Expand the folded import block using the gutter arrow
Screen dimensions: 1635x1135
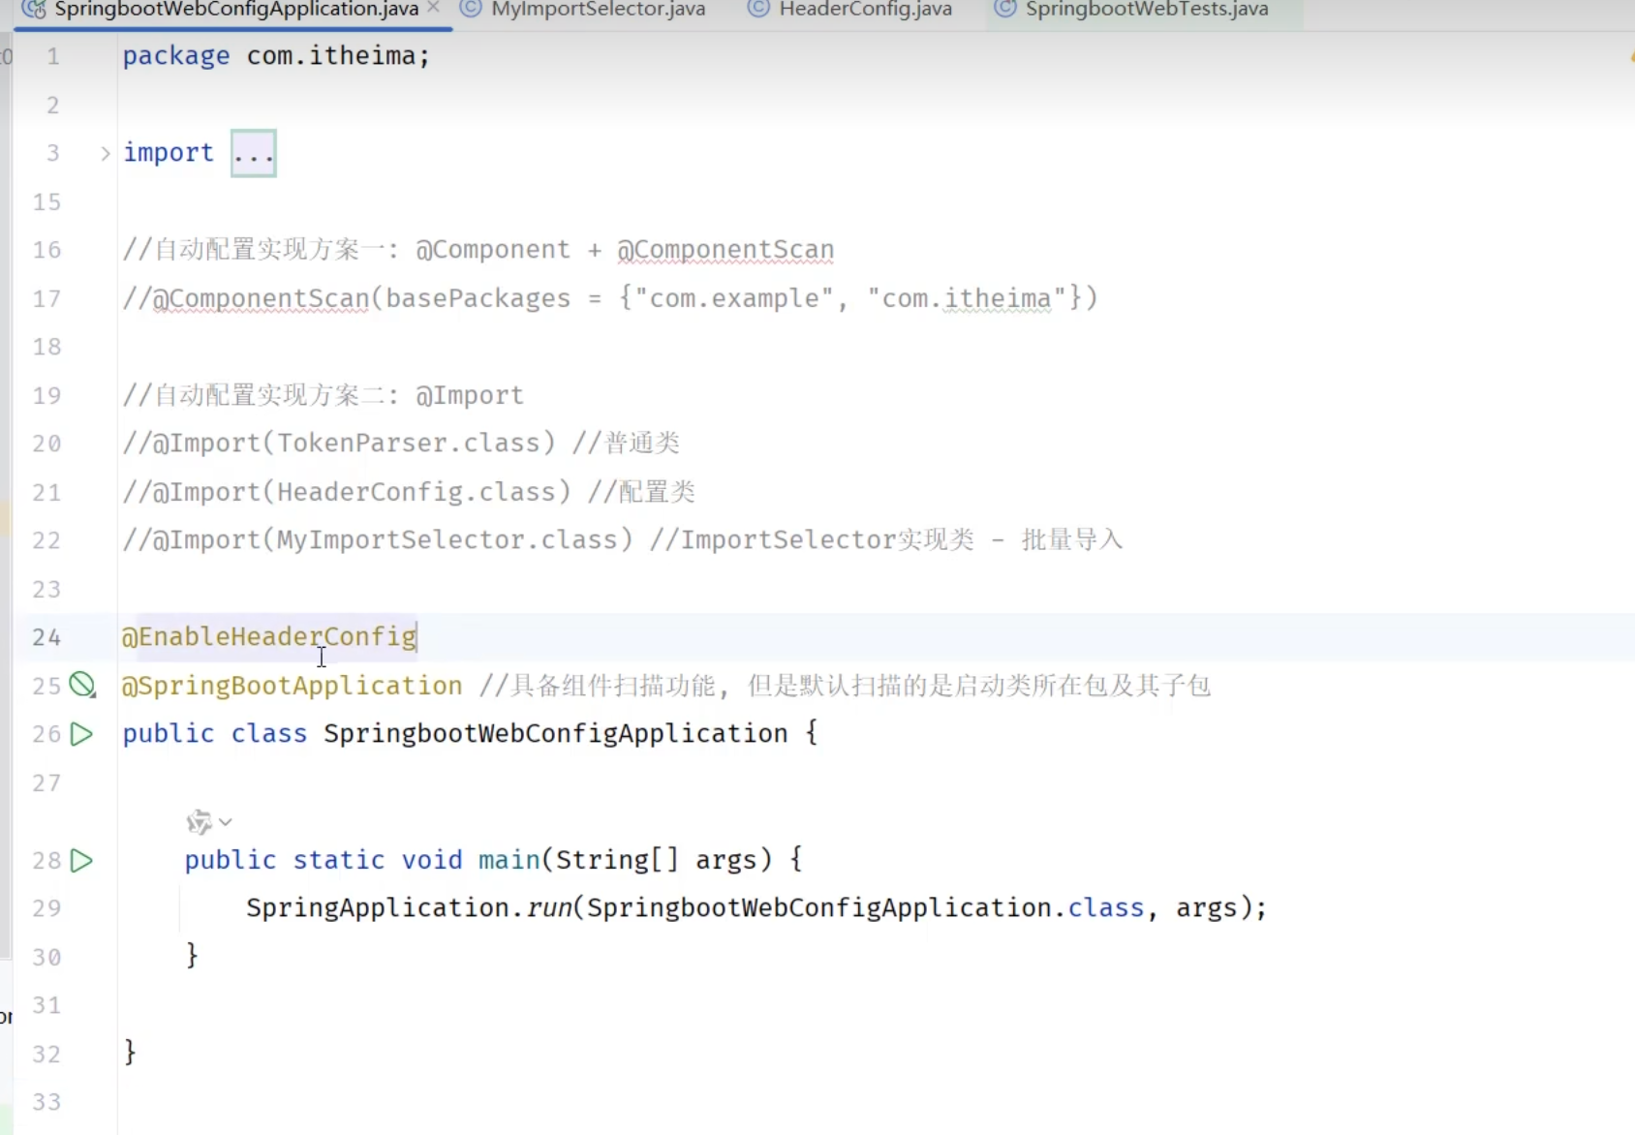106,153
